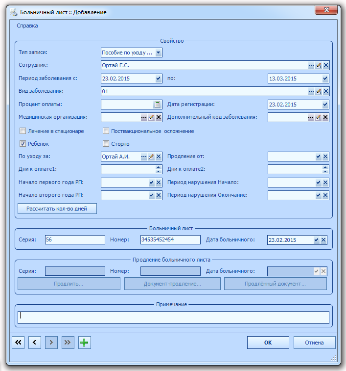This screenshot has width=346, height=371.
Task: Decrease Дни к оплате1 with the down spinner
Action: (159, 171)
